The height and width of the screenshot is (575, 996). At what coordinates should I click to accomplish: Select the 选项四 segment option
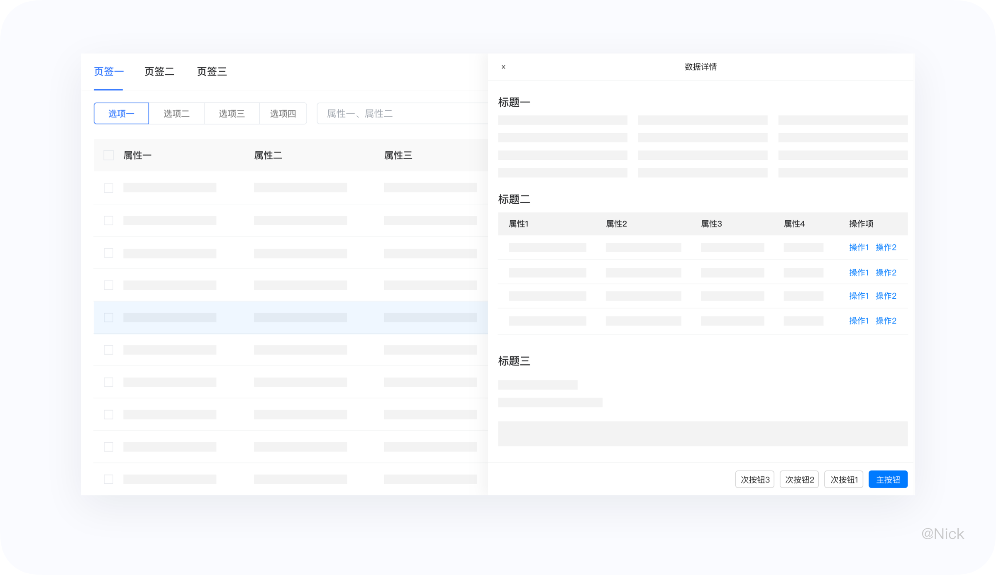283,114
